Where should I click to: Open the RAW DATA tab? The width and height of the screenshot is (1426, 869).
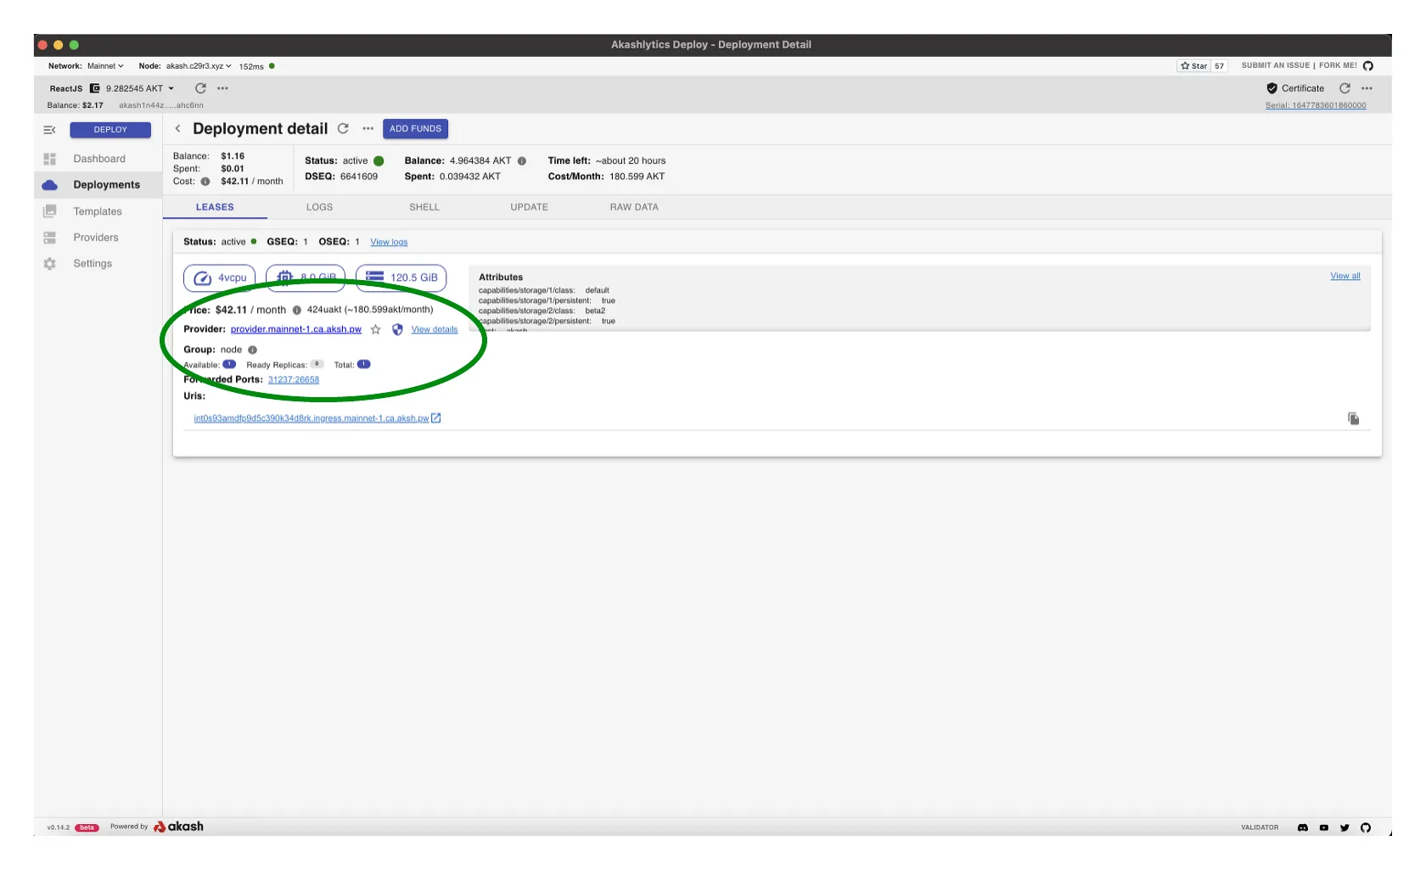pyautogui.click(x=633, y=207)
